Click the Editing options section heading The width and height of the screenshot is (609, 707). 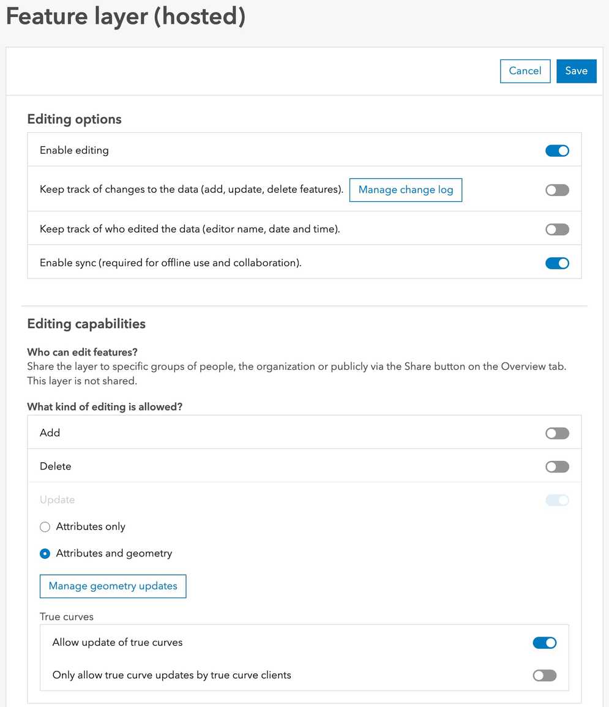point(73,119)
